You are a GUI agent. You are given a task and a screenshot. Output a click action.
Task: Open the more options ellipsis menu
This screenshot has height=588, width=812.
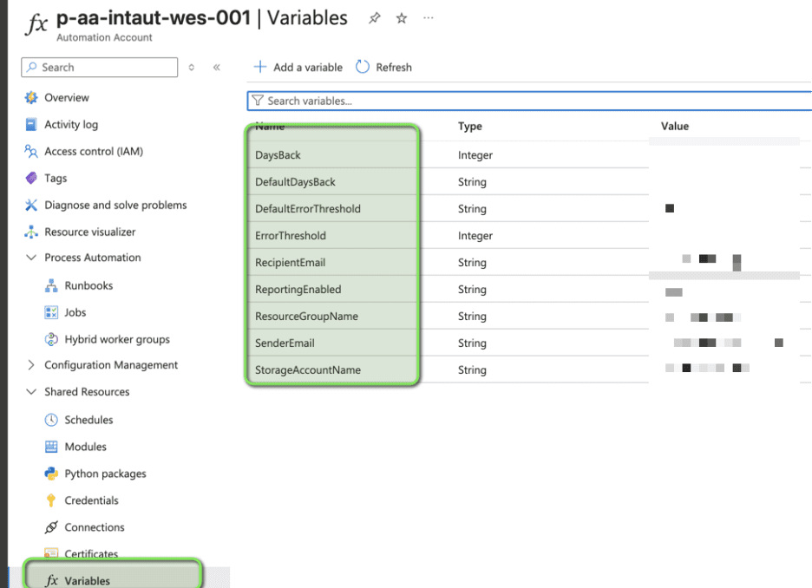click(x=428, y=17)
